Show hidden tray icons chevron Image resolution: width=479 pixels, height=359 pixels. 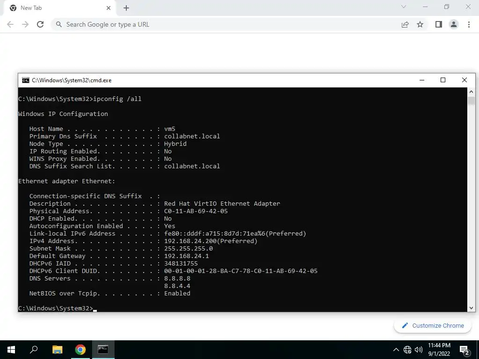point(396,350)
